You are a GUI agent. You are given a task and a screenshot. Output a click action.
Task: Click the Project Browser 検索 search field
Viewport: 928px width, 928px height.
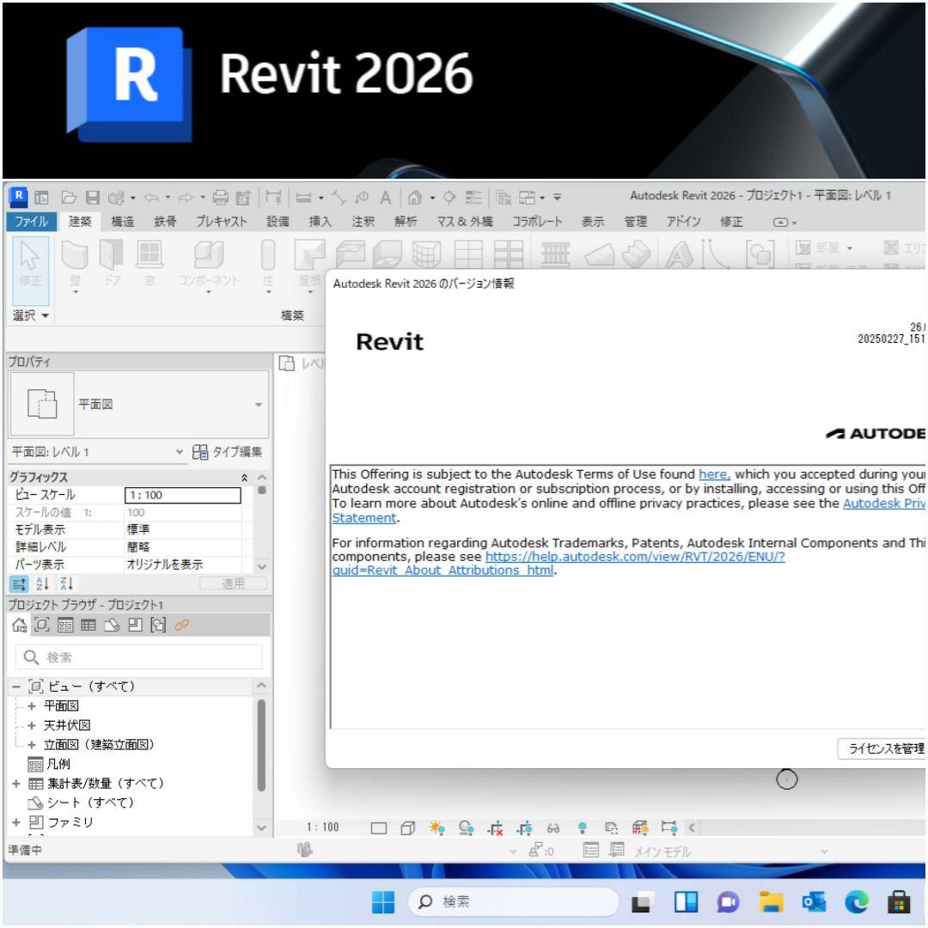pyautogui.click(x=139, y=657)
